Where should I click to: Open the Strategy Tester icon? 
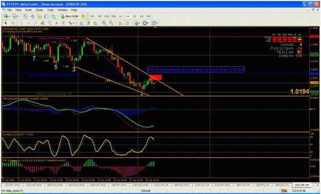tap(53, 16)
